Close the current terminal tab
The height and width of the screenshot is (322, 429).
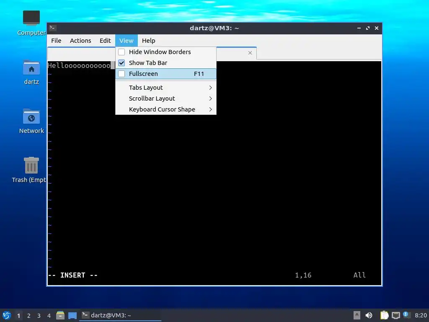(x=250, y=53)
